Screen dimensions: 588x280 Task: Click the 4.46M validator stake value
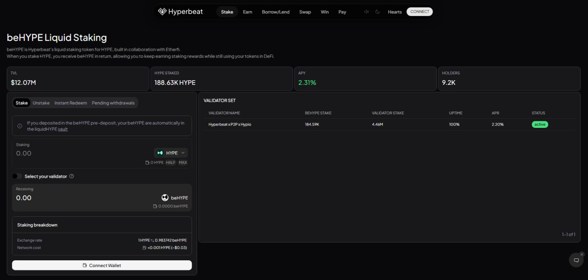coord(378,125)
